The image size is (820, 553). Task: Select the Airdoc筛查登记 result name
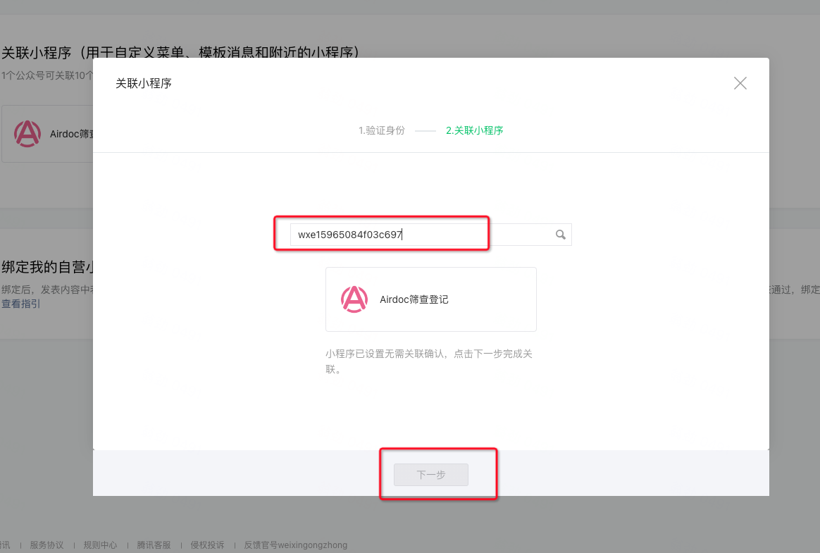(414, 299)
